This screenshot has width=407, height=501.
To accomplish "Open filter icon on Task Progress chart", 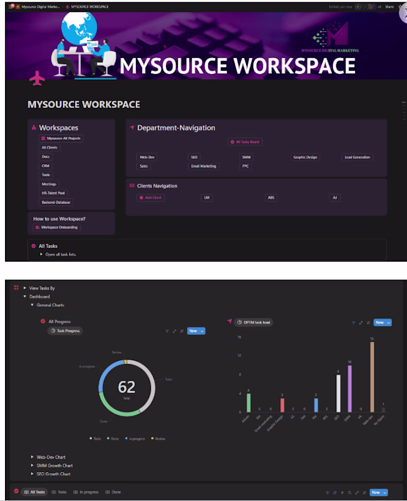I will tap(167, 331).
